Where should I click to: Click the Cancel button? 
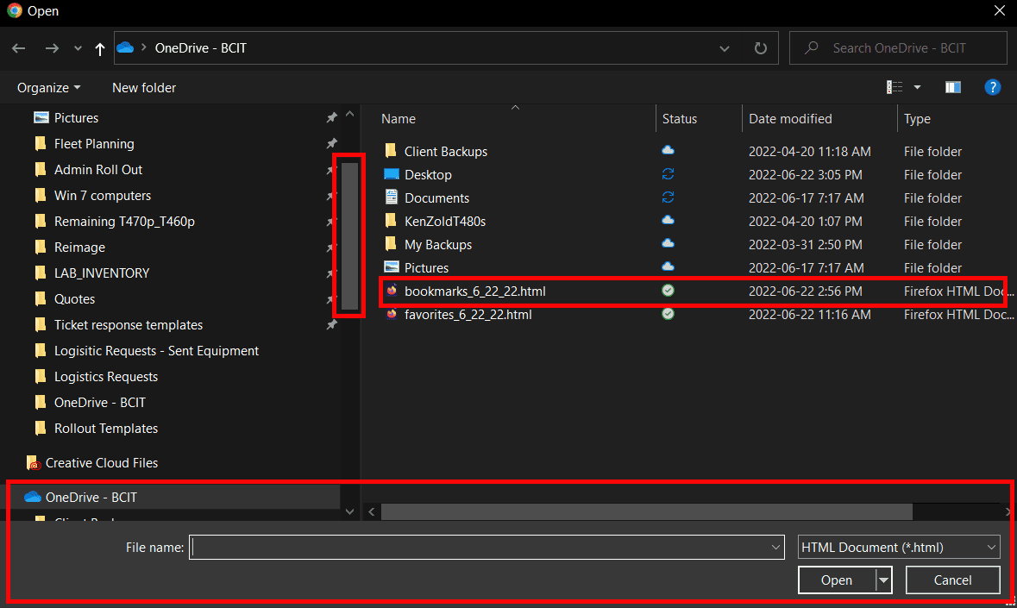(952, 580)
